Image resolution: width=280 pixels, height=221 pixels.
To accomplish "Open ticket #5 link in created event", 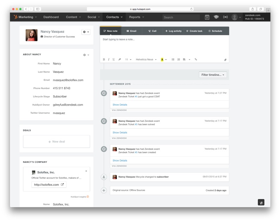I will point(136,152).
